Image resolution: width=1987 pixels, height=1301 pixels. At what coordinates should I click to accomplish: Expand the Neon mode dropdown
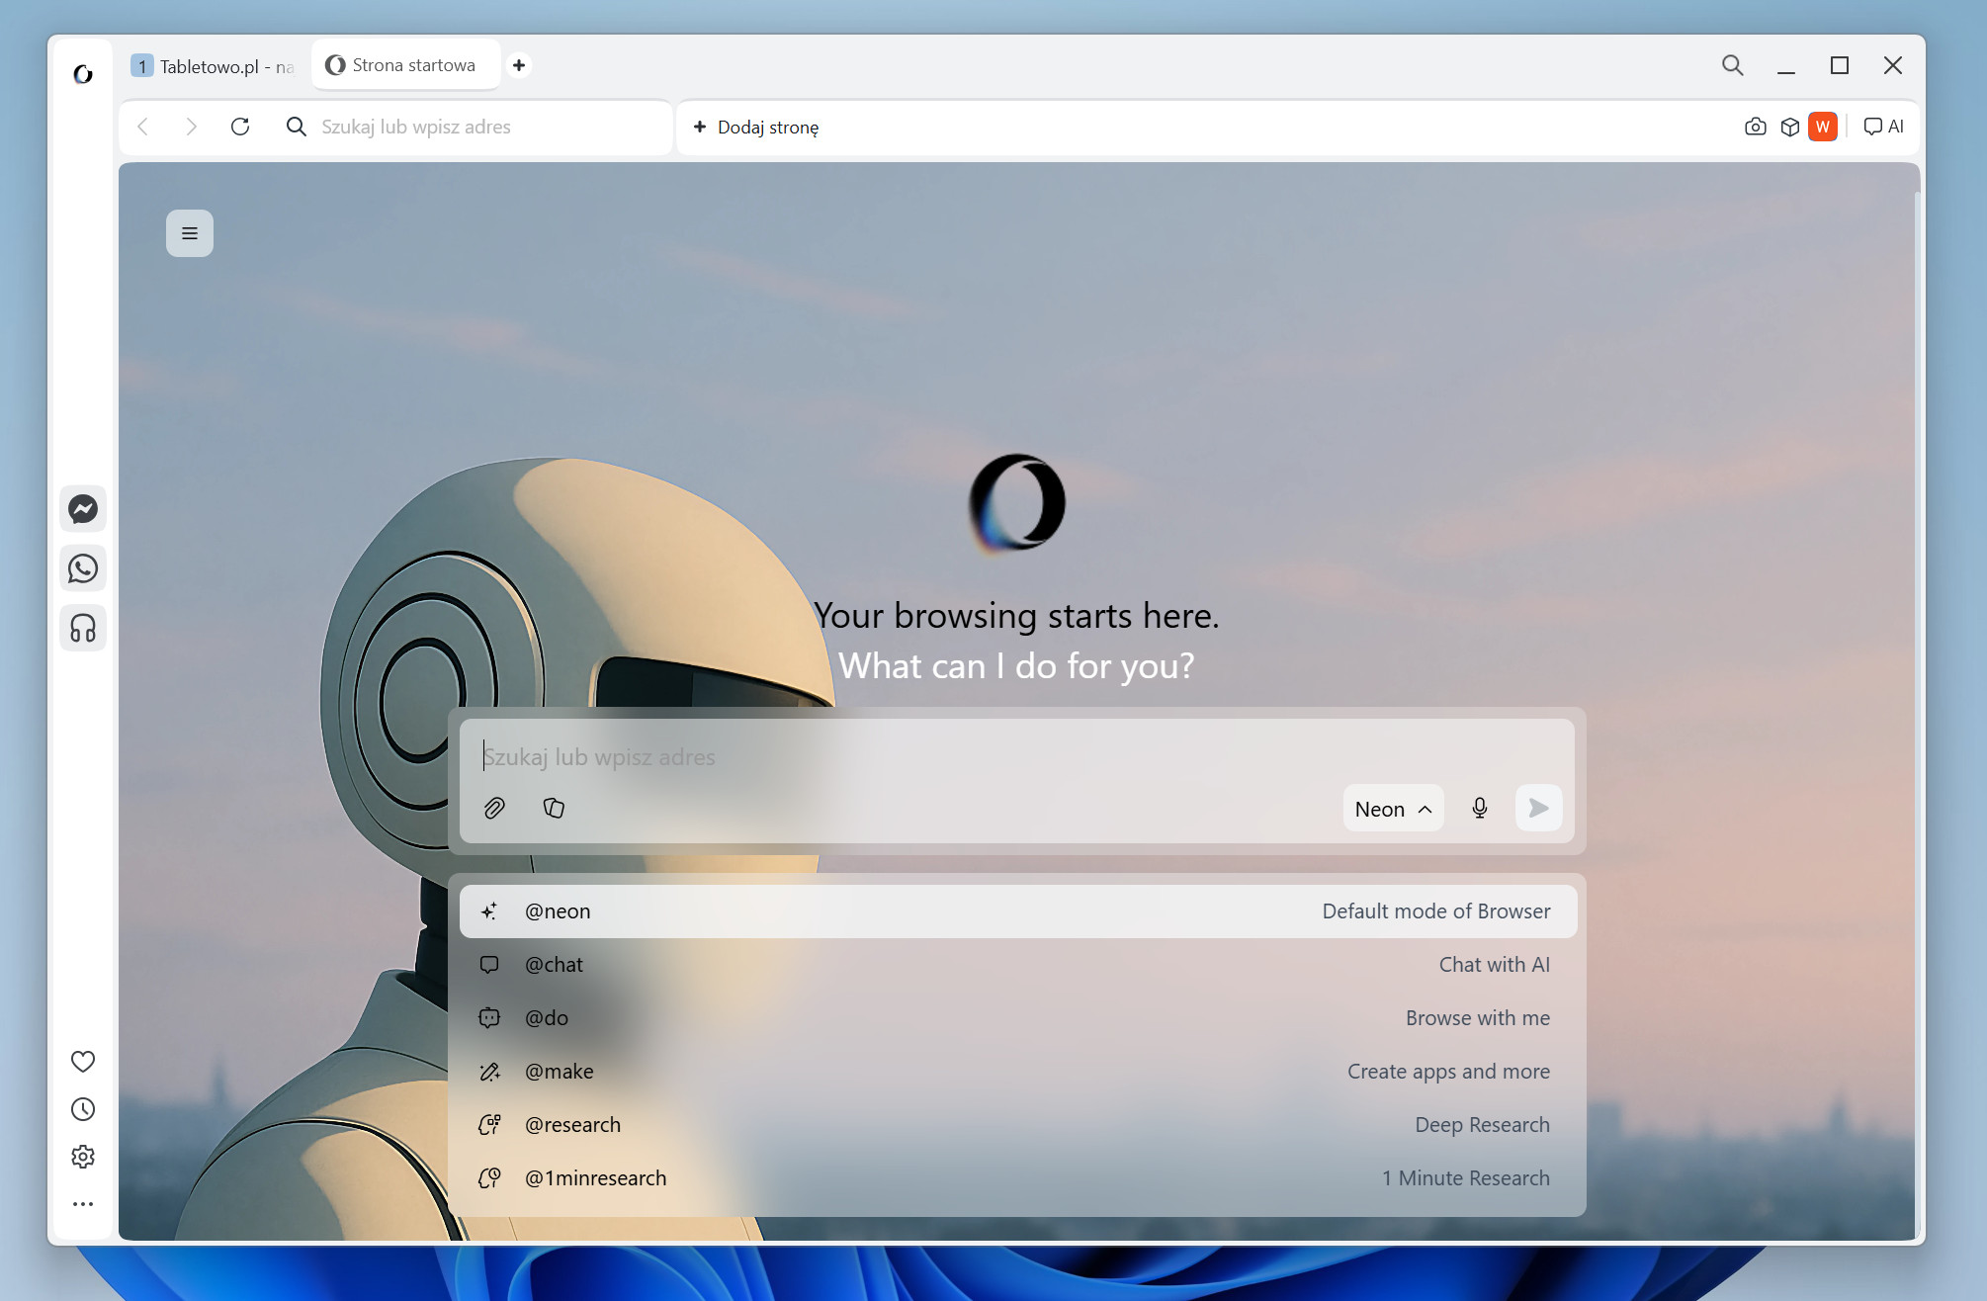tap(1393, 809)
